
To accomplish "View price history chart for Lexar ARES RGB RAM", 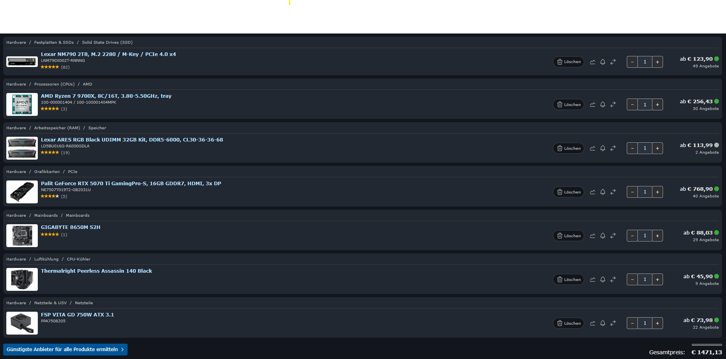I will click(x=593, y=148).
